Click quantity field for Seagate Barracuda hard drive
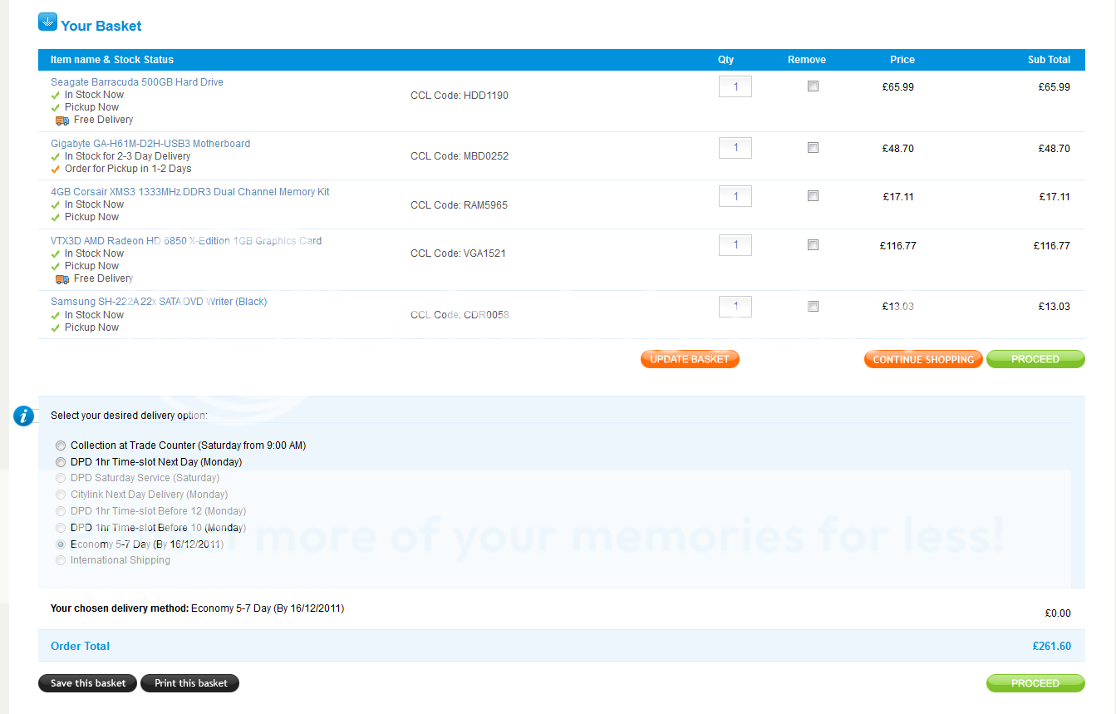The width and height of the screenshot is (1116, 714). point(735,86)
